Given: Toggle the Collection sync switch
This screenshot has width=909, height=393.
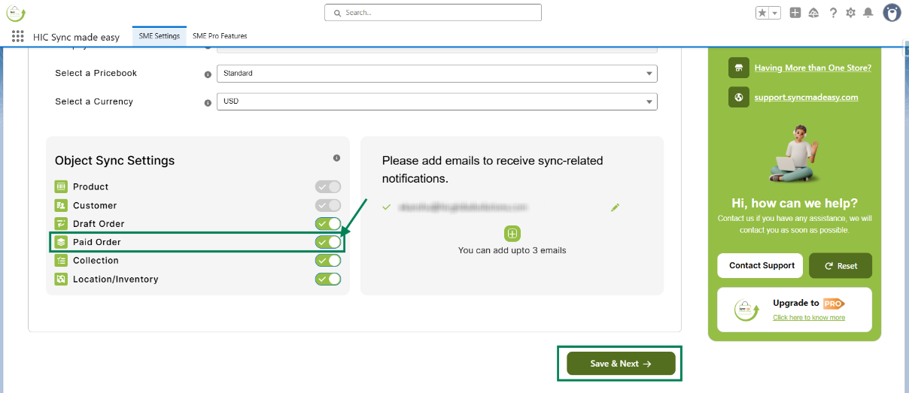Looking at the screenshot, I should (x=328, y=260).
